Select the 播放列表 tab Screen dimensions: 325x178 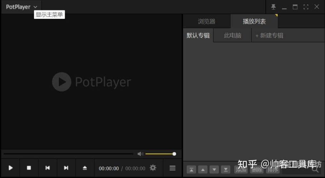coord(254,21)
